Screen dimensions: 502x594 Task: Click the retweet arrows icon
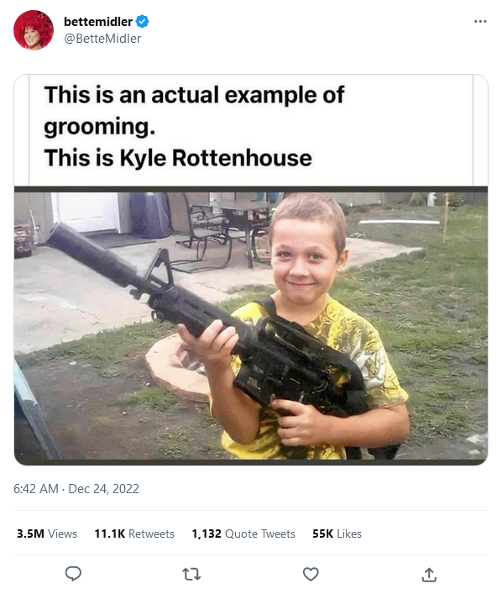pos(191,575)
